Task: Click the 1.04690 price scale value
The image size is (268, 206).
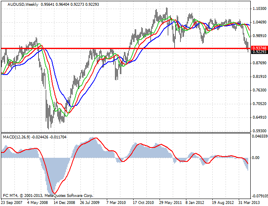Action: pyautogui.click(x=259, y=22)
